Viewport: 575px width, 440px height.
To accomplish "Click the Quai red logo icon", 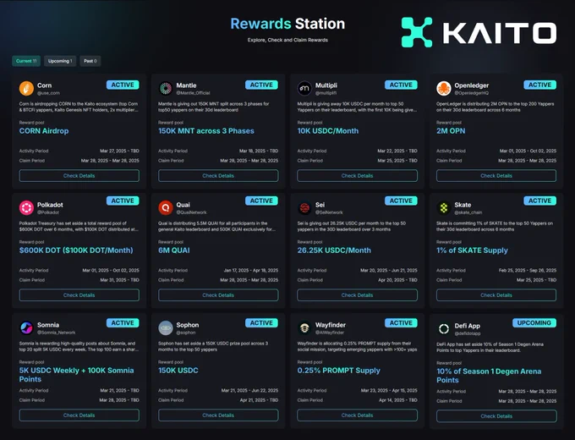I will [166, 207].
